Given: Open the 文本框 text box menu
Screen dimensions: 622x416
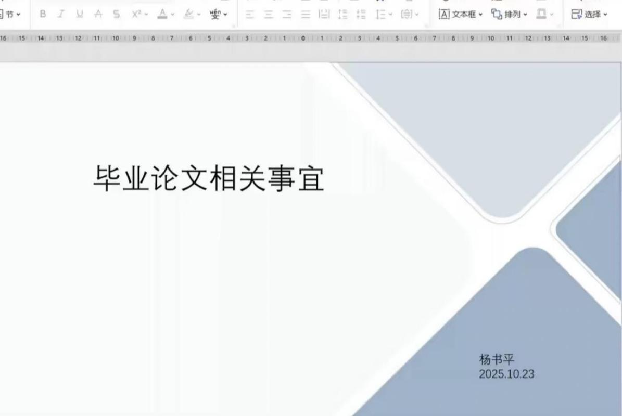Looking at the screenshot, I should pos(460,14).
